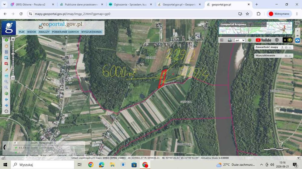Viewport: 302px width, 169px height.
Task: Click the Geoportal krajowy overview minimap
Action: coord(255,28)
